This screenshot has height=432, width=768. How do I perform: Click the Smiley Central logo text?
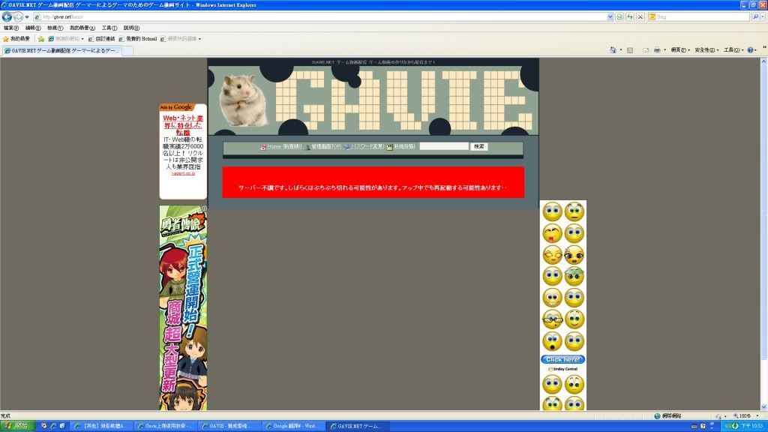[562, 369]
